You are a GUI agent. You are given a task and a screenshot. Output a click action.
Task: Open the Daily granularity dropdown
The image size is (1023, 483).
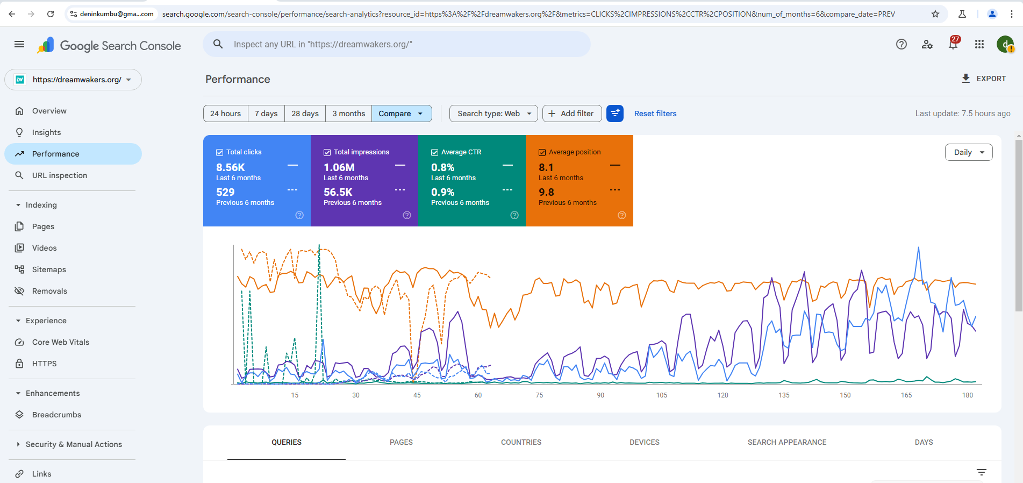(x=969, y=152)
